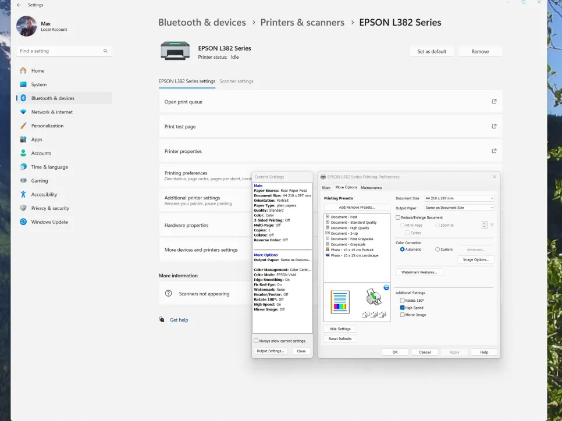Select Custom color correction
562x421 pixels.
[x=437, y=249]
